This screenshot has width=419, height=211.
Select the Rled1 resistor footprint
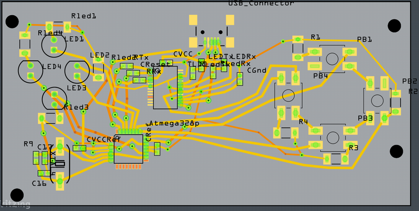coord(58,27)
